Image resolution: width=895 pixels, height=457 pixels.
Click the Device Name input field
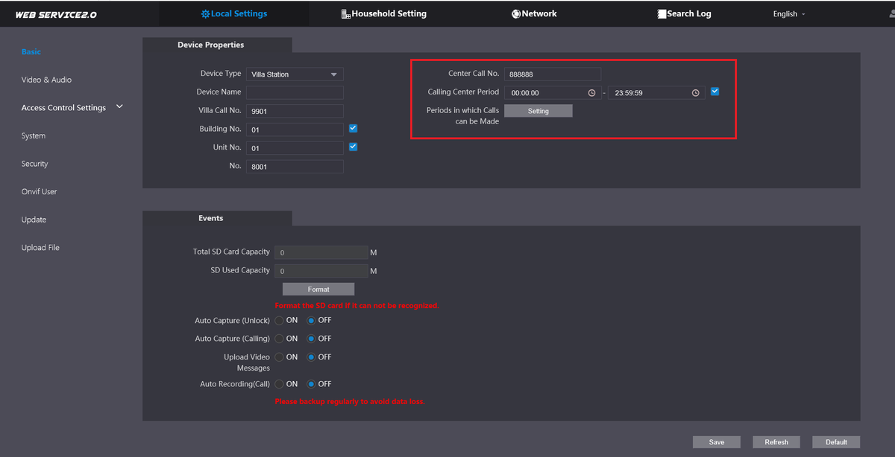coord(295,92)
